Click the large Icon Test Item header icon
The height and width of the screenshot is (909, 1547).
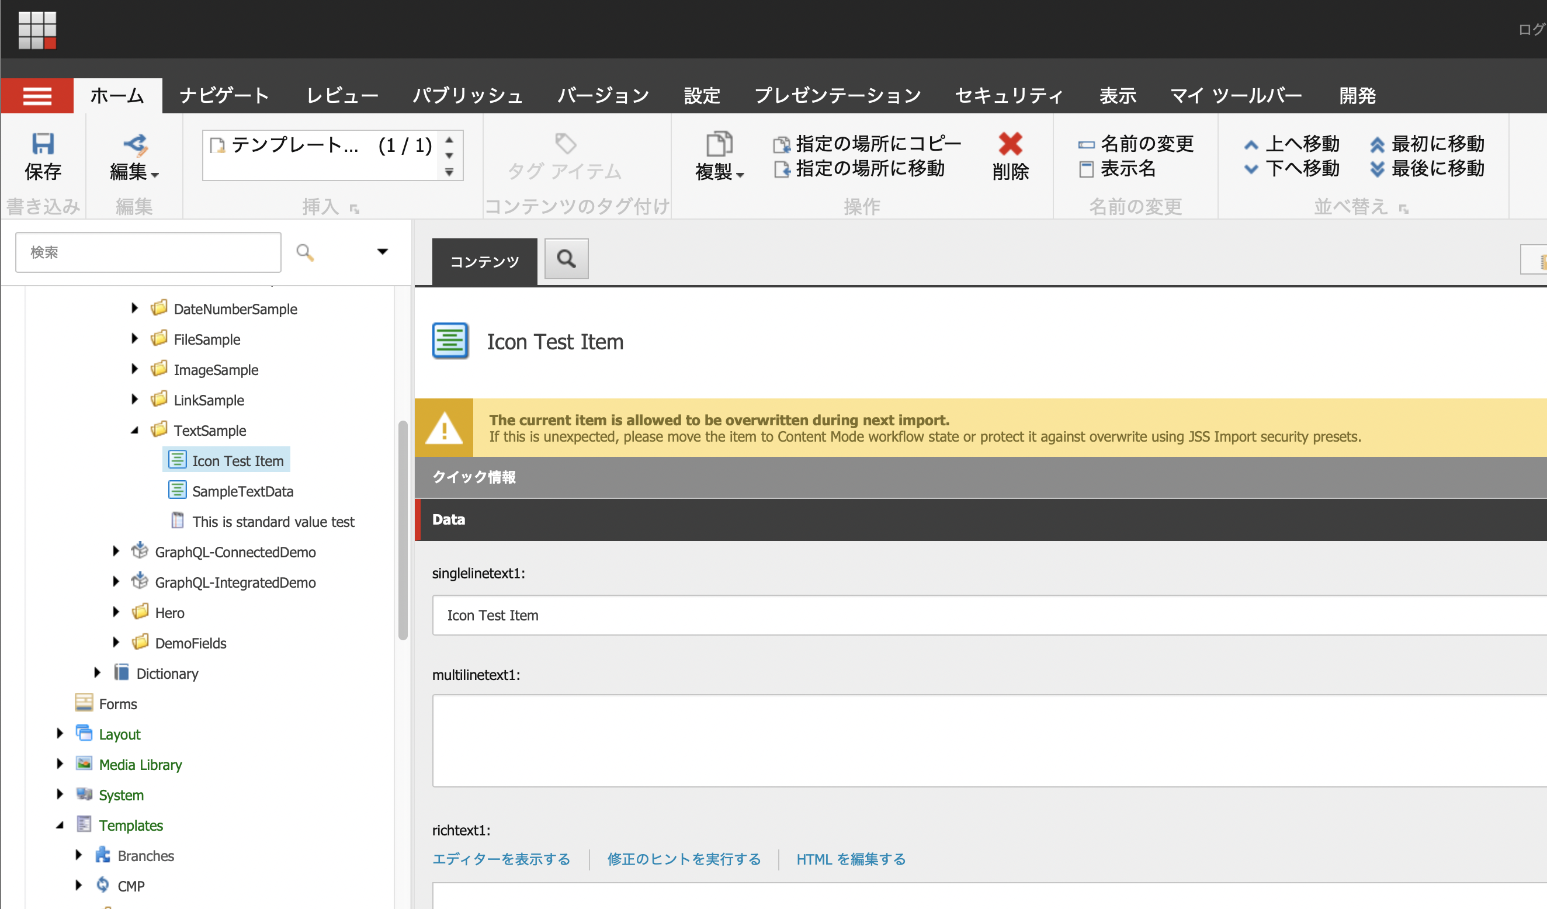tap(450, 341)
